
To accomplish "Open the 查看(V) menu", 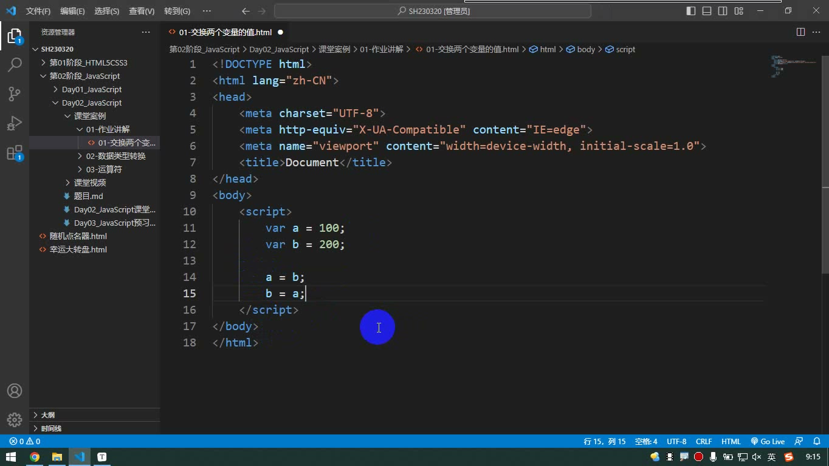I will 142,11.
